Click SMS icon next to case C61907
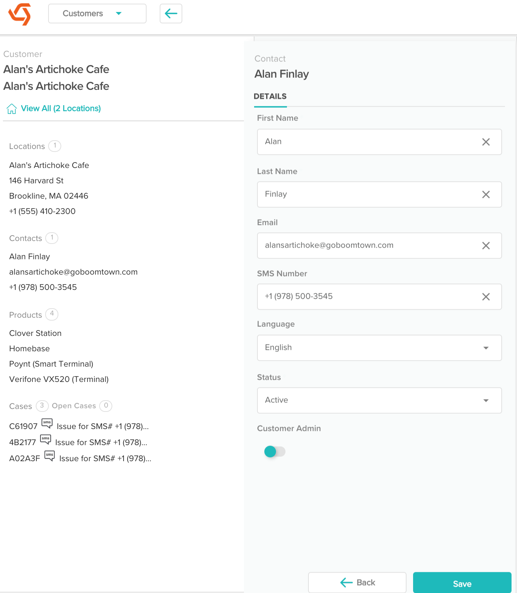This screenshot has height=593, width=517. coord(47,424)
